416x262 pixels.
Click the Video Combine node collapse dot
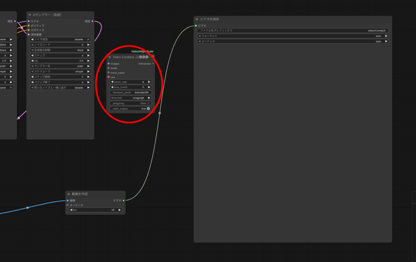pos(110,57)
